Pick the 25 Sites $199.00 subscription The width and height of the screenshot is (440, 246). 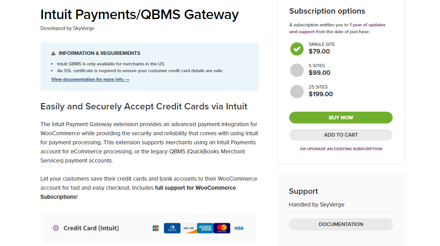point(297,91)
